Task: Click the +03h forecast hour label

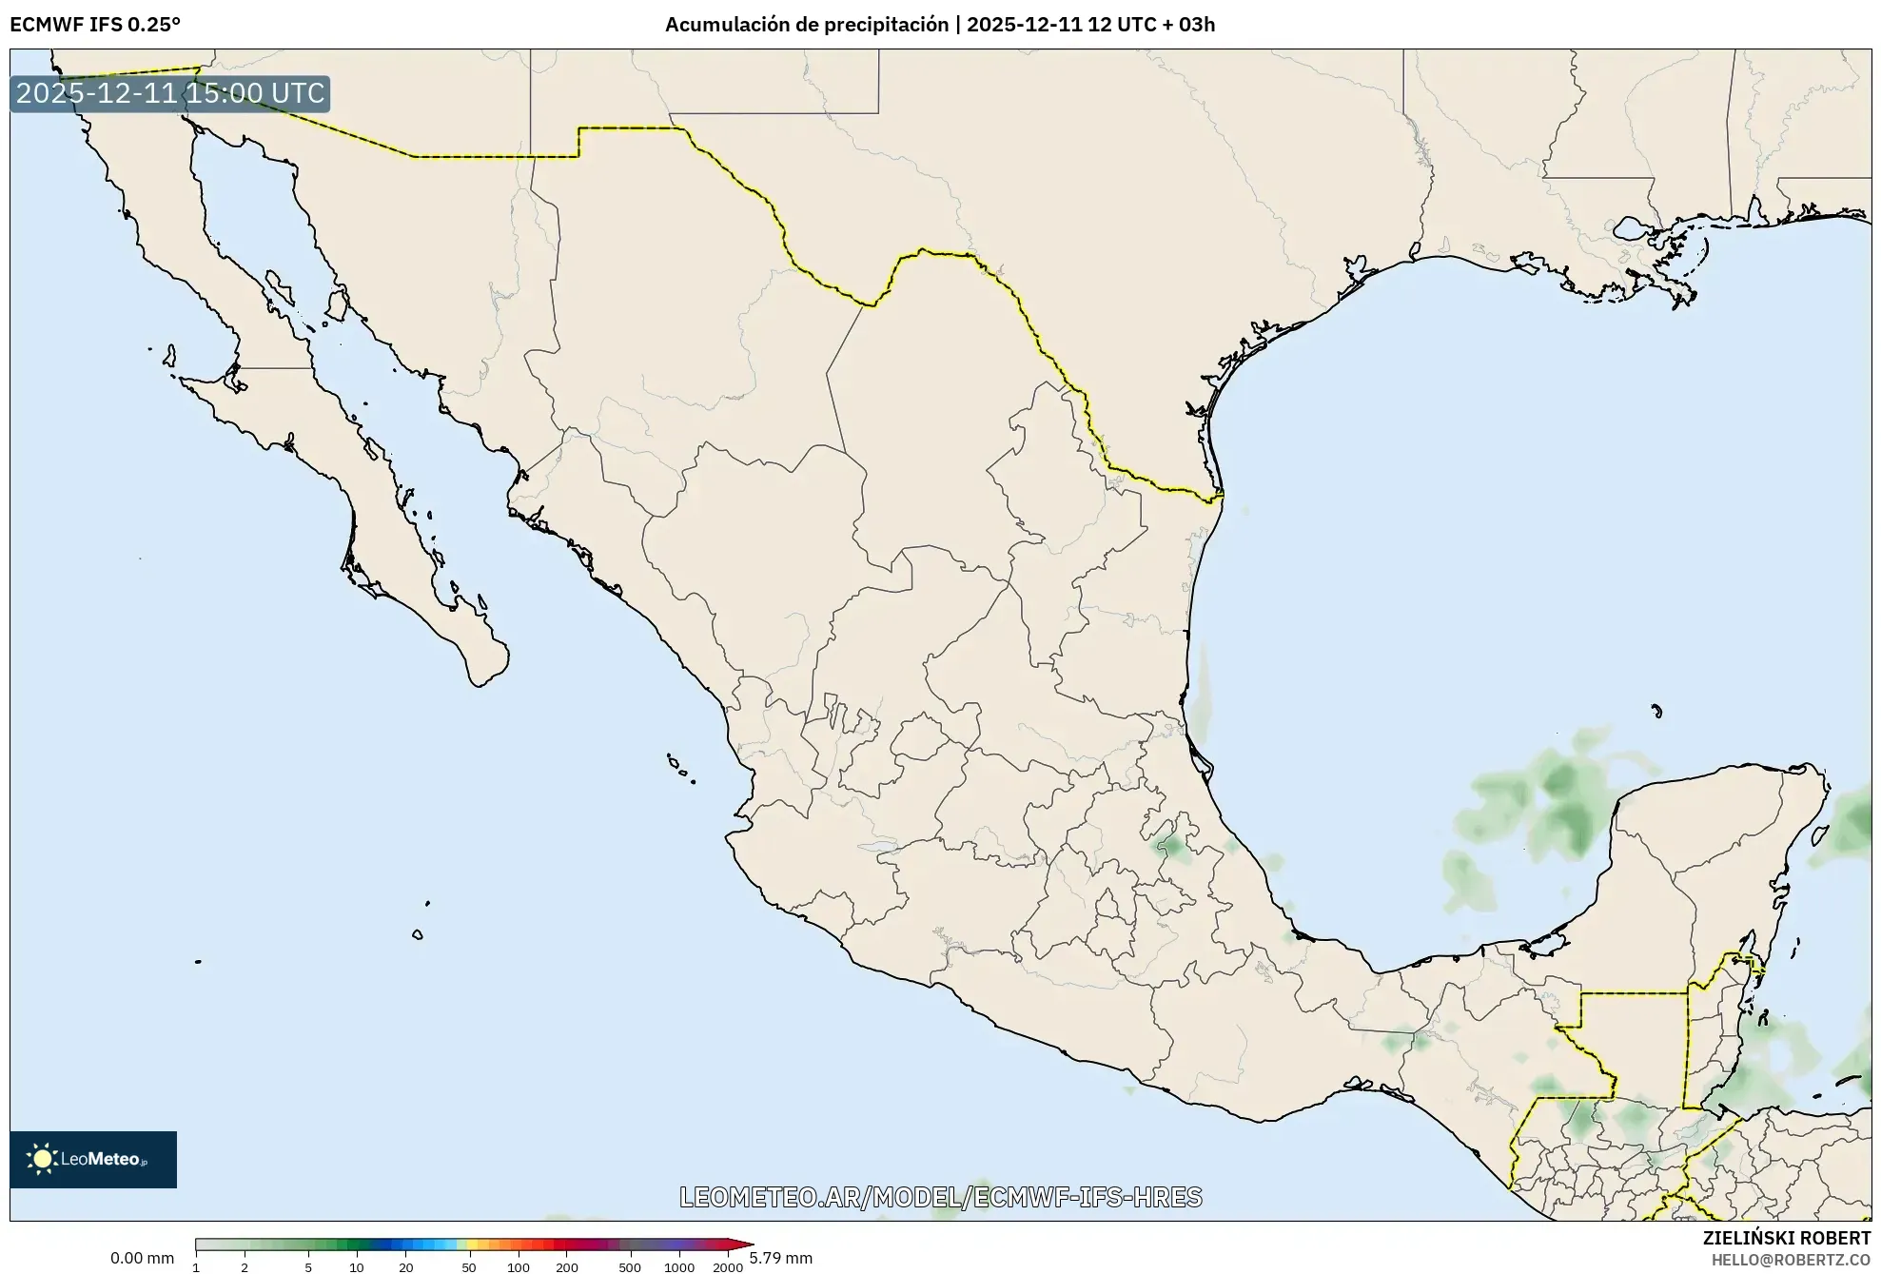Action: [x=1195, y=26]
